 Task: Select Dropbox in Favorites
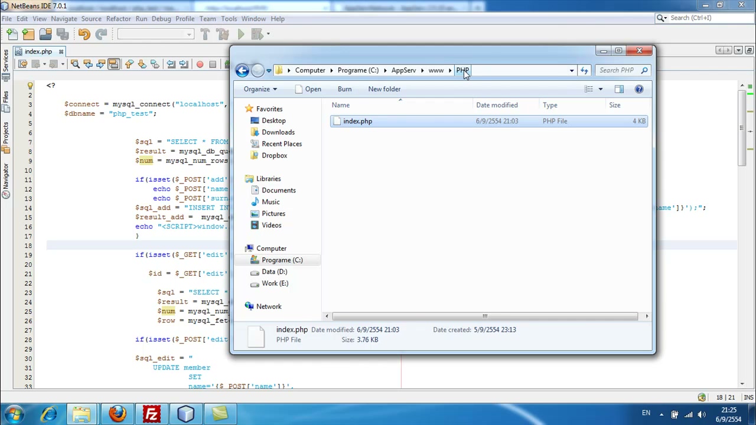(x=274, y=155)
